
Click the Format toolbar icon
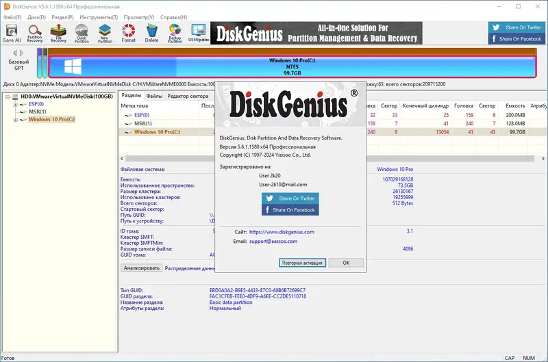[128, 34]
